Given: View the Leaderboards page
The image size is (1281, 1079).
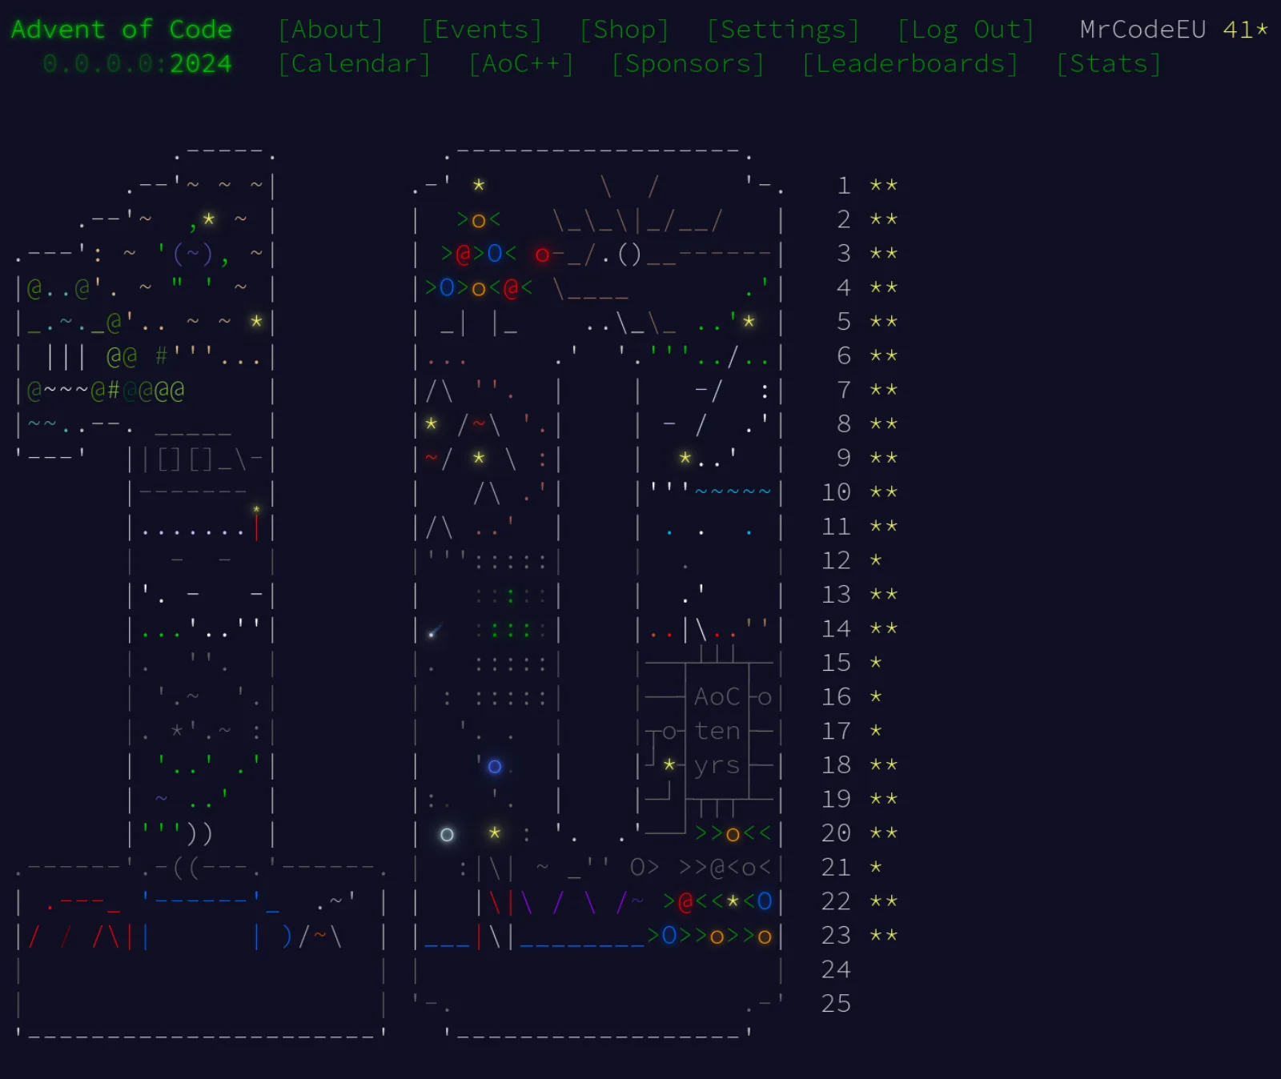Looking at the screenshot, I should tap(910, 63).
